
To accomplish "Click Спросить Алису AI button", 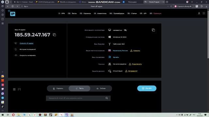I will [183, 6].
